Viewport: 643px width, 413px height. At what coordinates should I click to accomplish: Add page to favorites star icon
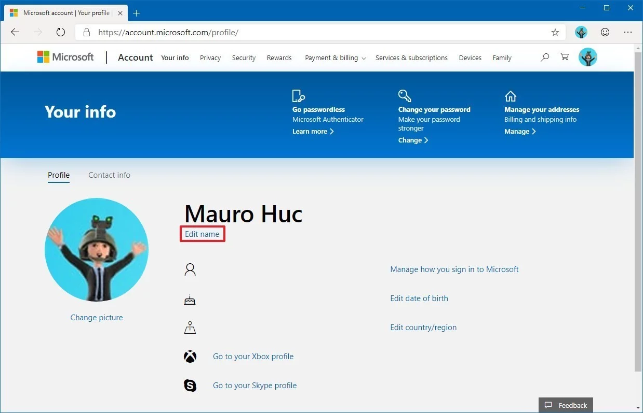click(x=555, y=32)
